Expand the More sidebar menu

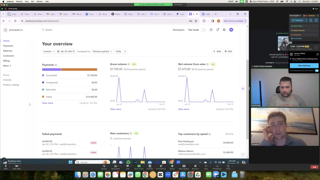pyautogui.click(x=7, y=66)
